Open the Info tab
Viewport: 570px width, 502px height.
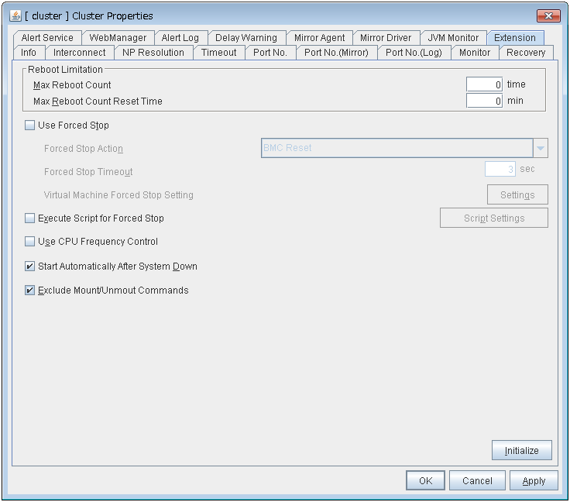click(29, 53)
